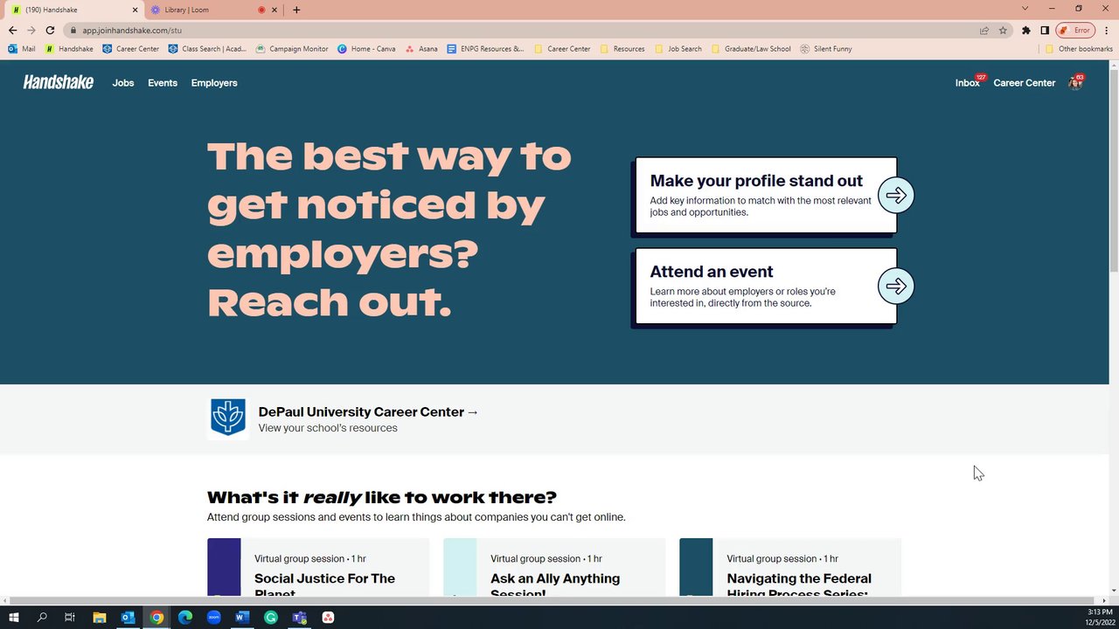Open the Events menu item

(x=163, y=83)
